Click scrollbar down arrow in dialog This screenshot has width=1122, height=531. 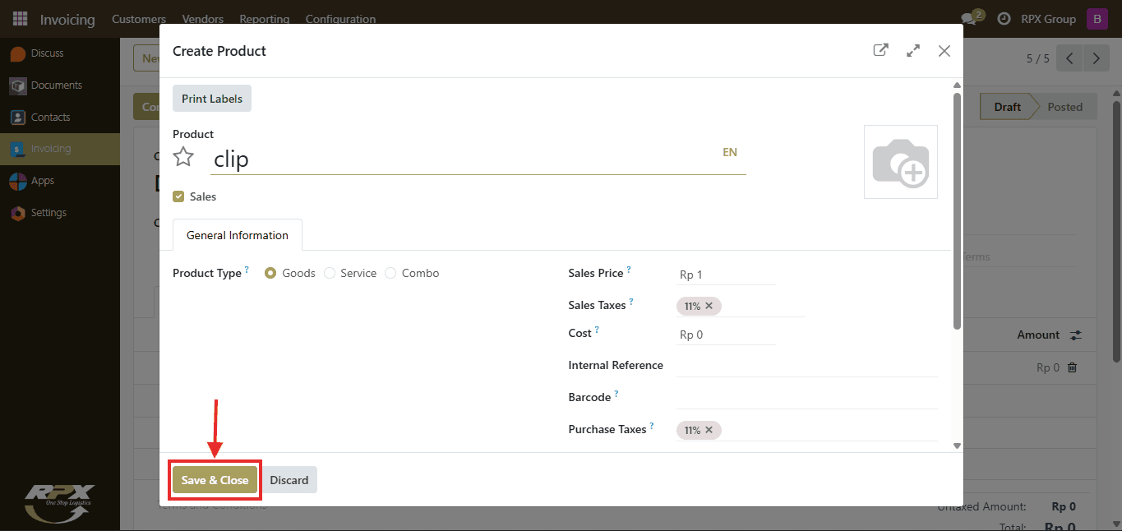pos(957,446)
